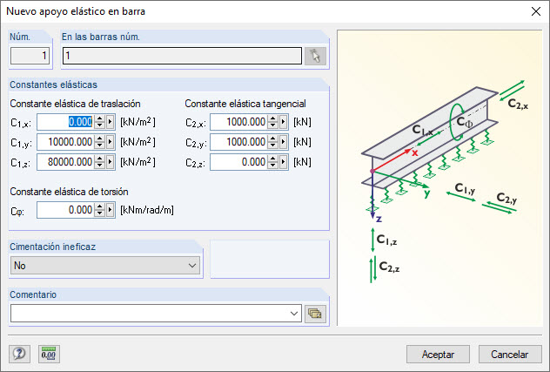Image resolution: width=550 pixels, height=372 pixels.
Task: Click the C1,x translation value field
Action: (x=65, y=122)
